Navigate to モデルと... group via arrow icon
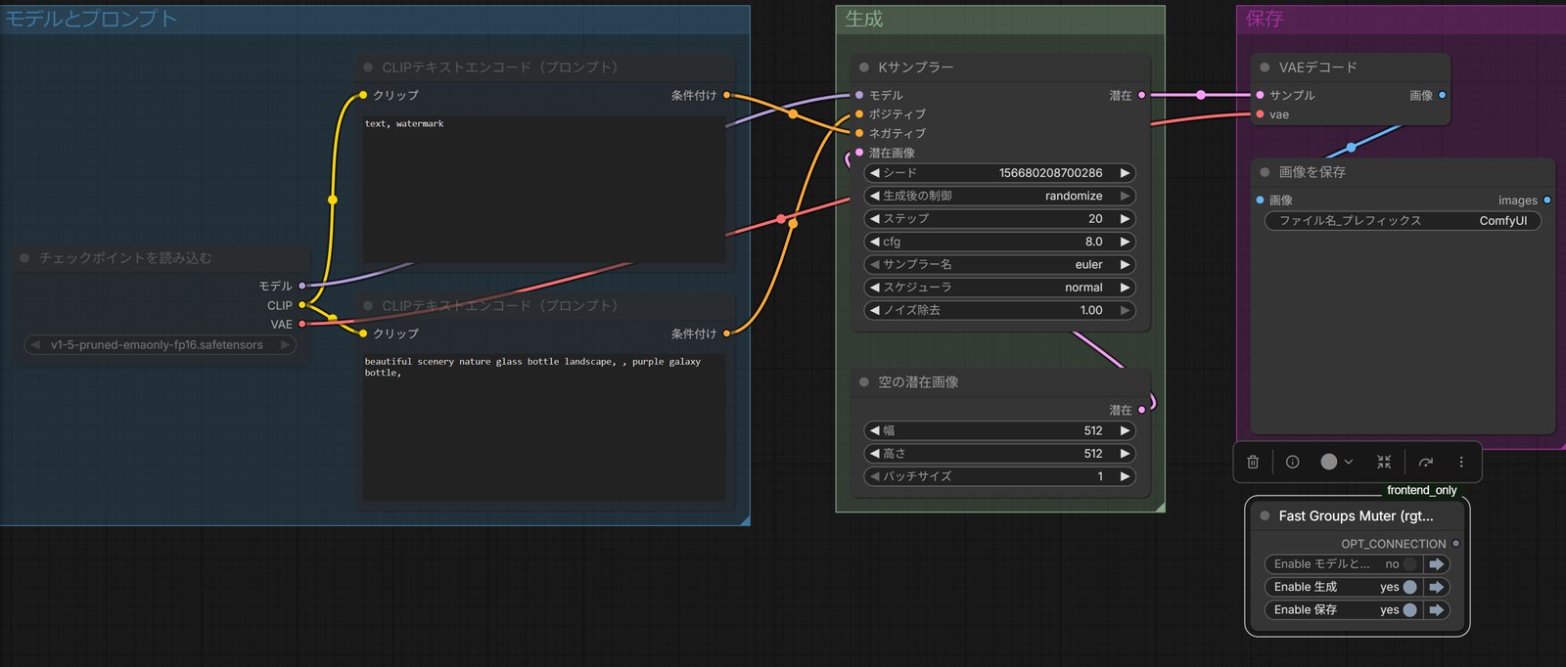Image resolution: width=1566 pixels, height=667 pixels. [1437, 564]
